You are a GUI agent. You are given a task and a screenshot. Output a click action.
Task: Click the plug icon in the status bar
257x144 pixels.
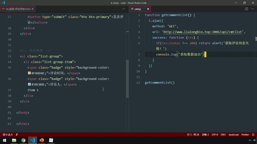pos(17,134)
